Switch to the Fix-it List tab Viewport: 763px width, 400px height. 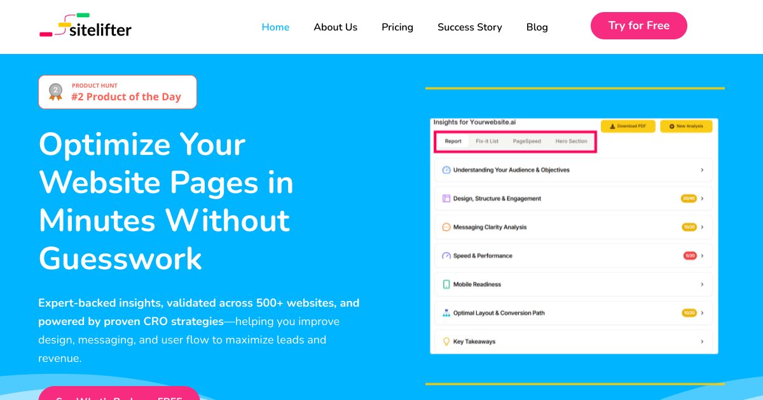pos(487,142)
